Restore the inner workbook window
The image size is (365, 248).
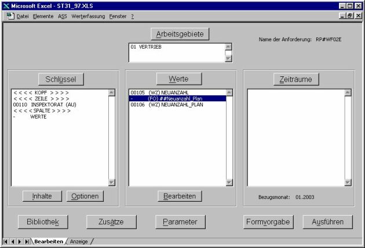(351, 16)
